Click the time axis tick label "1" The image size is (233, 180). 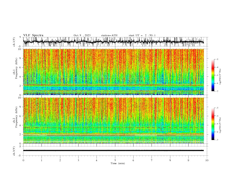click(41, 160)
